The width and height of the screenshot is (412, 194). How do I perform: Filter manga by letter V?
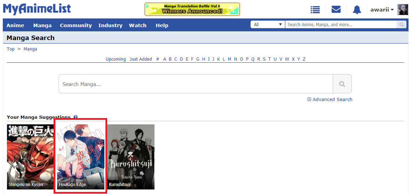click(x=281, y=59)
